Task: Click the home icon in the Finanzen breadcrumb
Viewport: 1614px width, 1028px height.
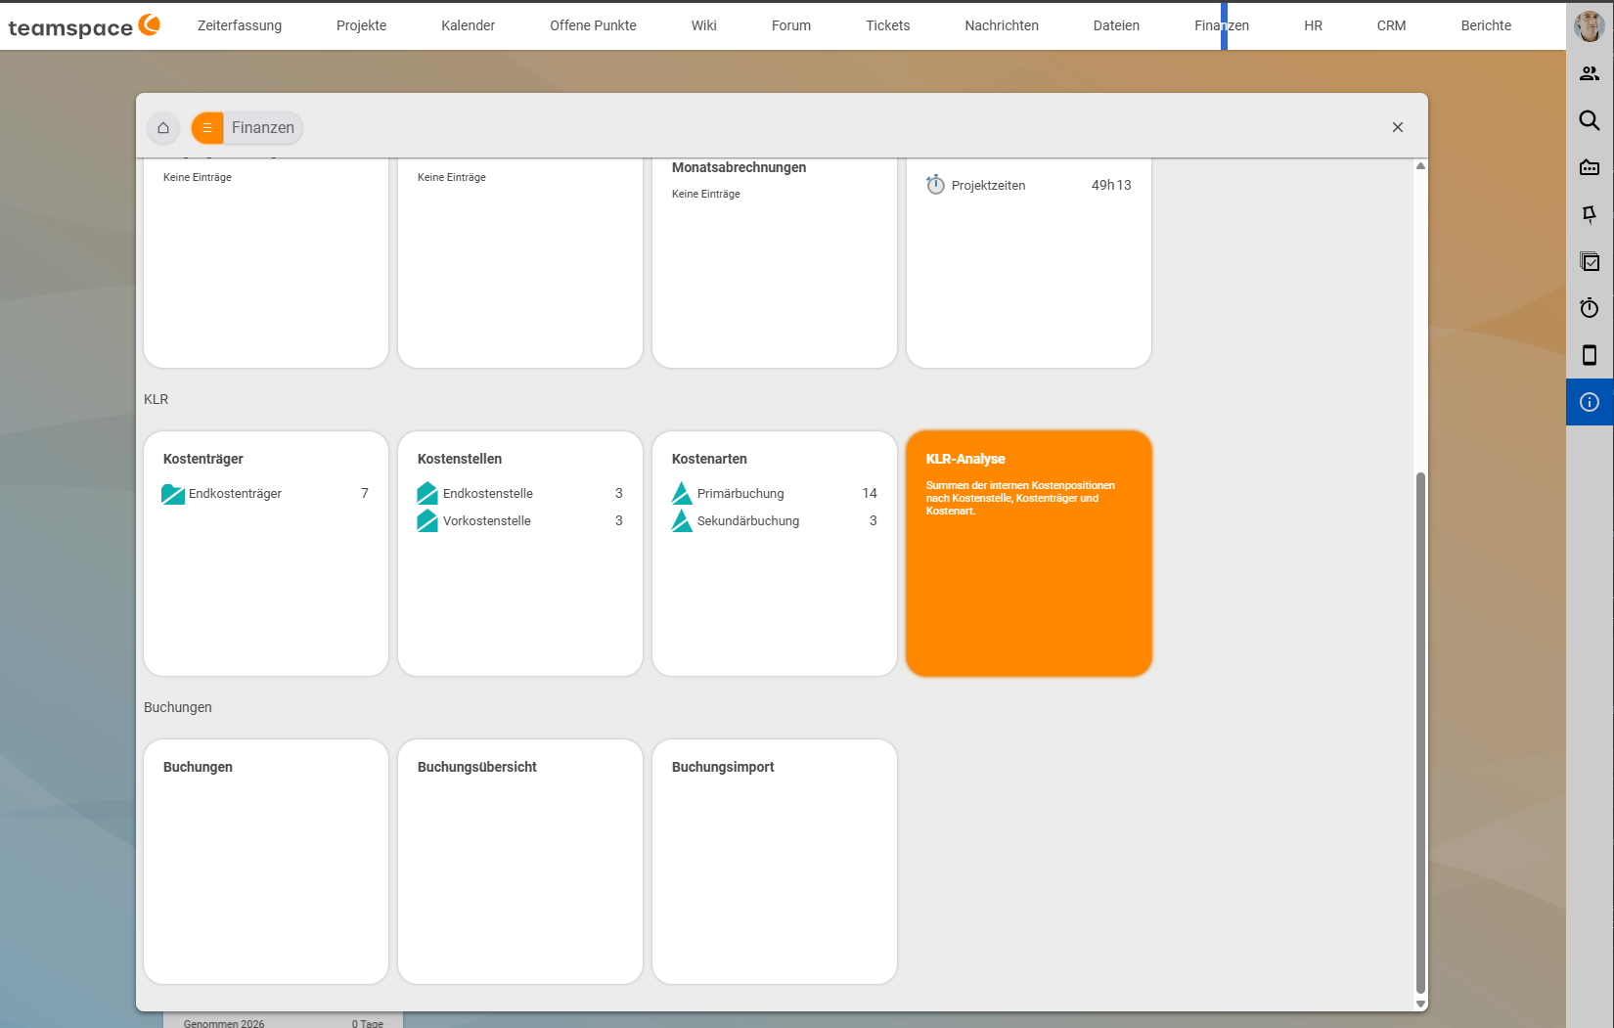Action: pyautogui.click(x=163, y=127)
